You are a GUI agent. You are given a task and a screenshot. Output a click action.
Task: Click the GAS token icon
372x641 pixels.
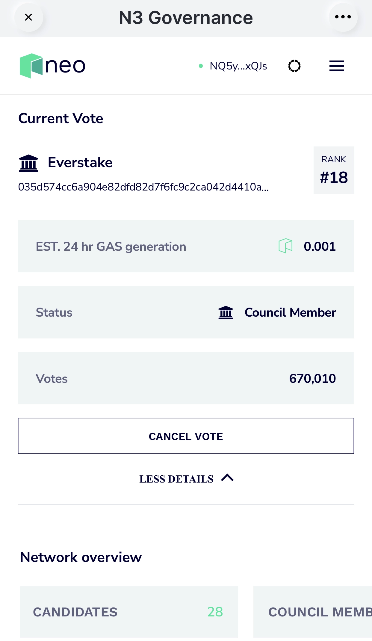[285, 246]
